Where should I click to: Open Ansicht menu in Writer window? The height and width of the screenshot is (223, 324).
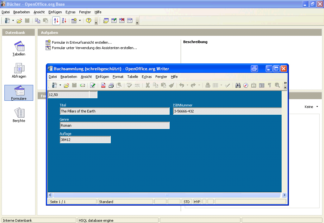tap(86, 77)
